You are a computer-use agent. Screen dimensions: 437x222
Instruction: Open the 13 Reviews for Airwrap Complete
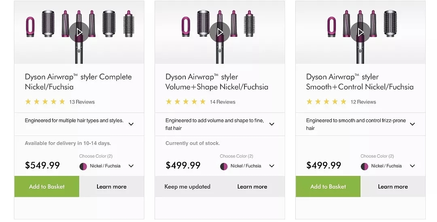point(82,102)
